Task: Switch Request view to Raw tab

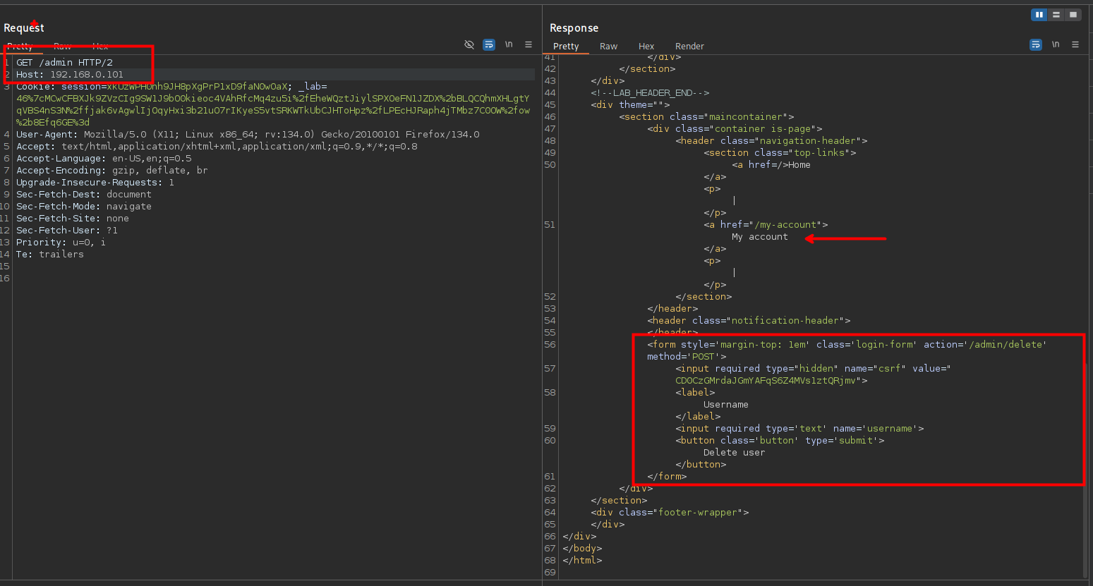Action: 62,47
